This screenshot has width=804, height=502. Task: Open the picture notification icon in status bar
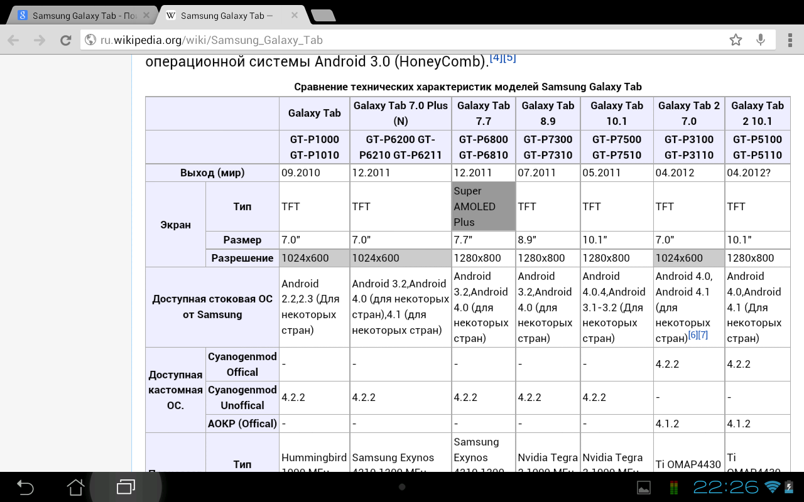click(644, 488)
